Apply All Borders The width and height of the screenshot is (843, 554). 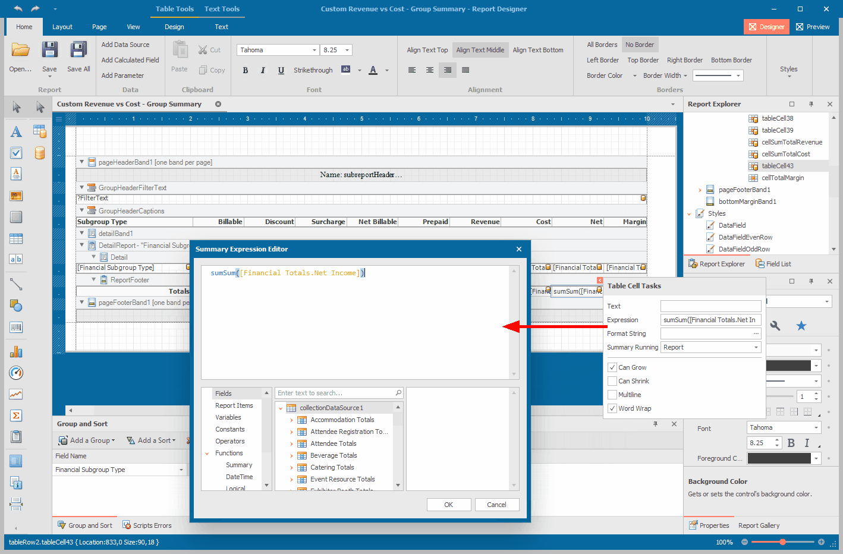pyautogui.click(x=602, y=45)
